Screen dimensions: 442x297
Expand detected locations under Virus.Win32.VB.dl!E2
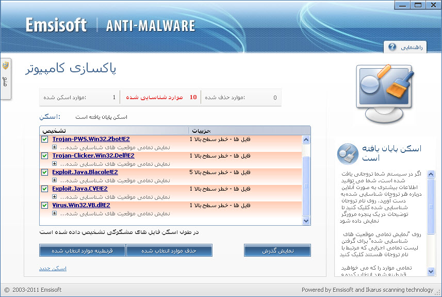[x=54, y=213]
